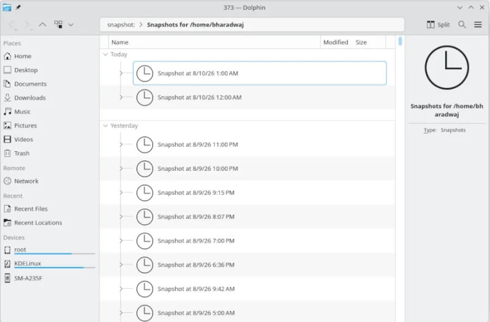Click large clock preview in information panel
This screenshot has height=322, width=490.
447,67
